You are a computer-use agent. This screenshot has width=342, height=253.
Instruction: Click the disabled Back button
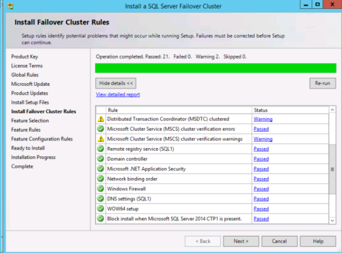coord(203,242)
